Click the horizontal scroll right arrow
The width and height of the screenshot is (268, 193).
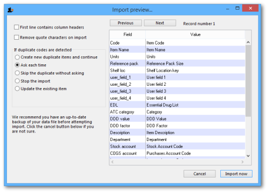[x=242, y=162]
